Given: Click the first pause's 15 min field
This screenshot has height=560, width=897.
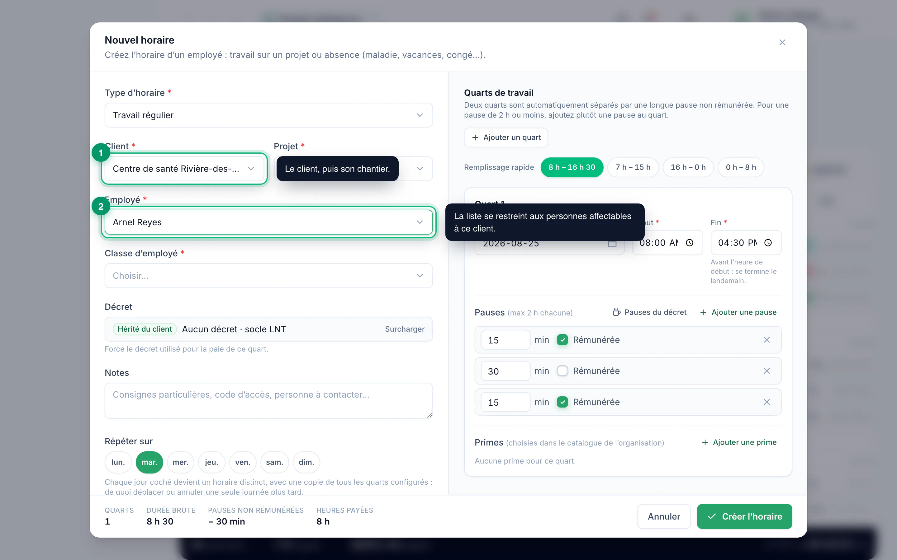Looking at the screenshot, I should 505,340.
